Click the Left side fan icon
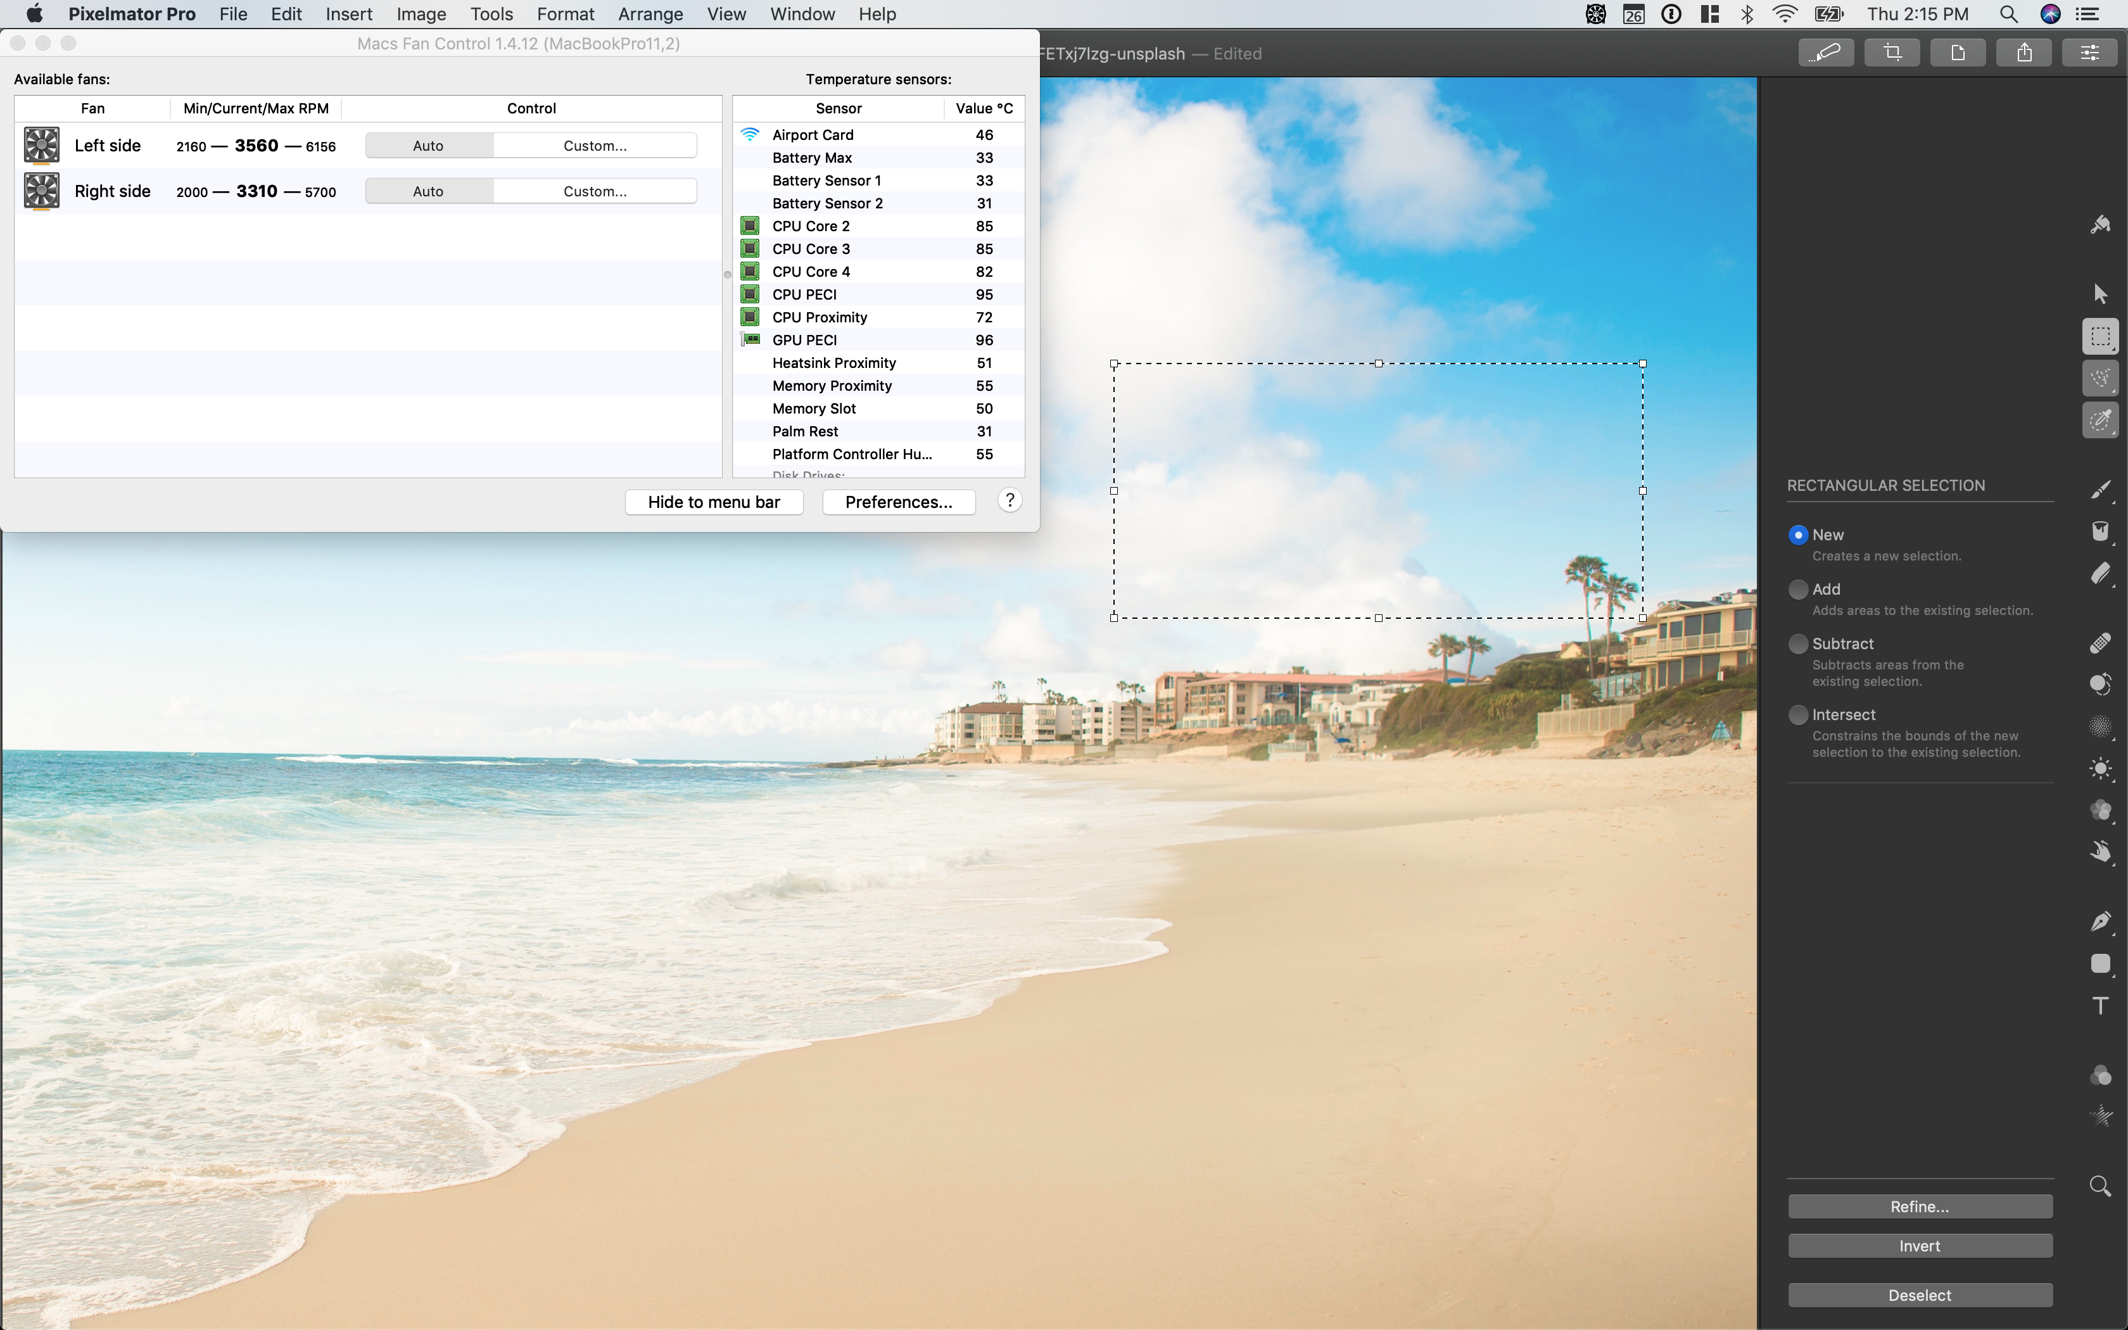This screenshot has height=1330, width=2128. coord(41,146)
